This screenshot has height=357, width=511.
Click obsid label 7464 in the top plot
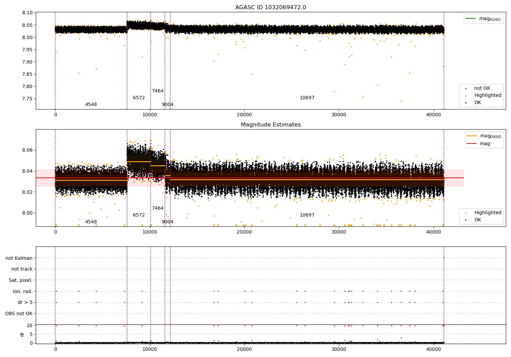coord(158,91)
